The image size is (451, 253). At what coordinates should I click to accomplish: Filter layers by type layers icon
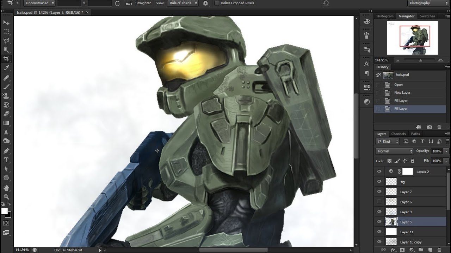coord(422,141)
